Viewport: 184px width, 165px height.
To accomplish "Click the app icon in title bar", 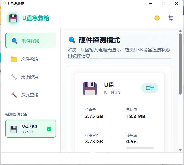I will [x=4, y=3].
